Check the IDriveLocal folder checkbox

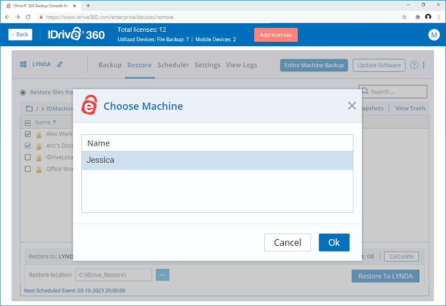point(27,157)
